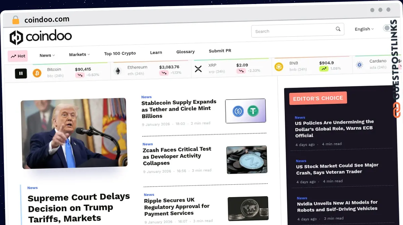The height and width of the screenshot is (225, 403).
Task: Open the Zcash coin thumbnail
Action: tap(247, 160)
